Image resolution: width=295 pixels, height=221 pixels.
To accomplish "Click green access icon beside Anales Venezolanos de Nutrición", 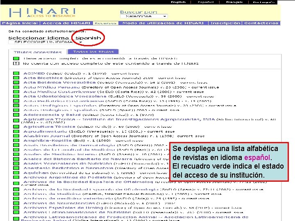I will (x=16, y=163).
